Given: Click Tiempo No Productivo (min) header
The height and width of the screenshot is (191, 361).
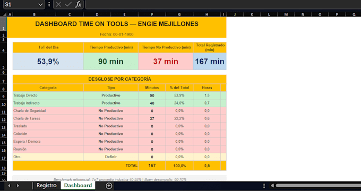Looking at the screenshot, I should point(166,47).
